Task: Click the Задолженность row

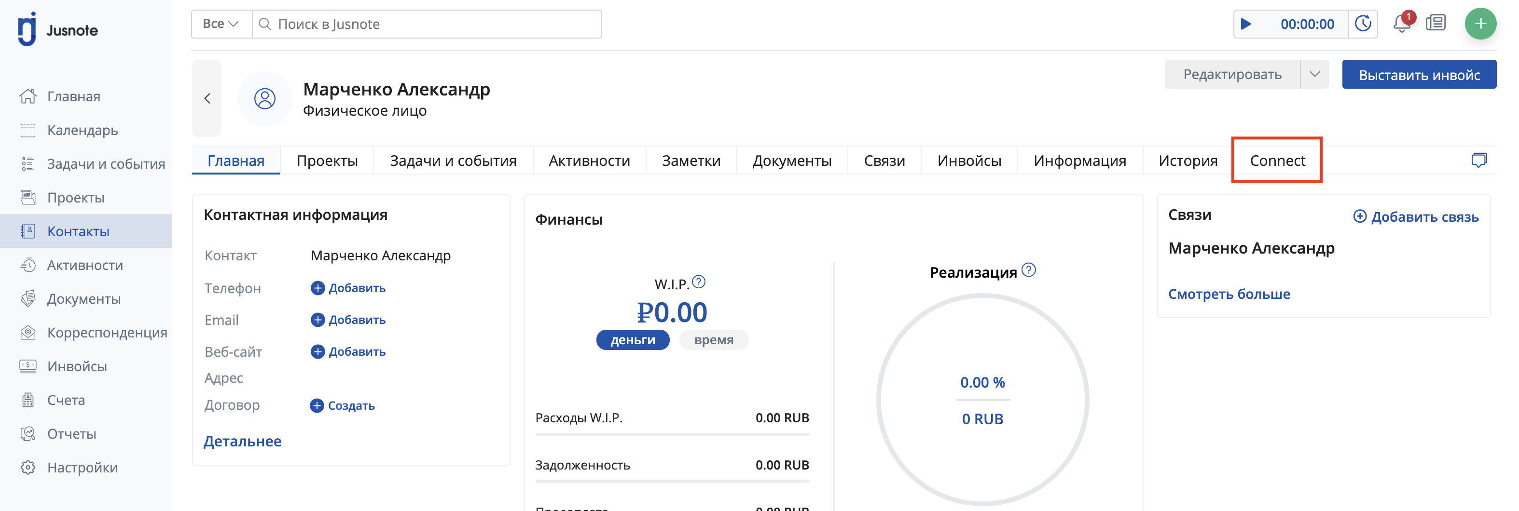Action: (672, 465)
